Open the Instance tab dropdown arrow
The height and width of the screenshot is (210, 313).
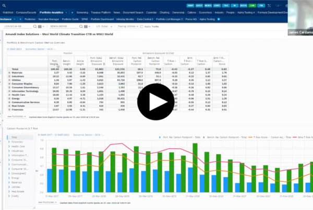click(x=15, y=19)
